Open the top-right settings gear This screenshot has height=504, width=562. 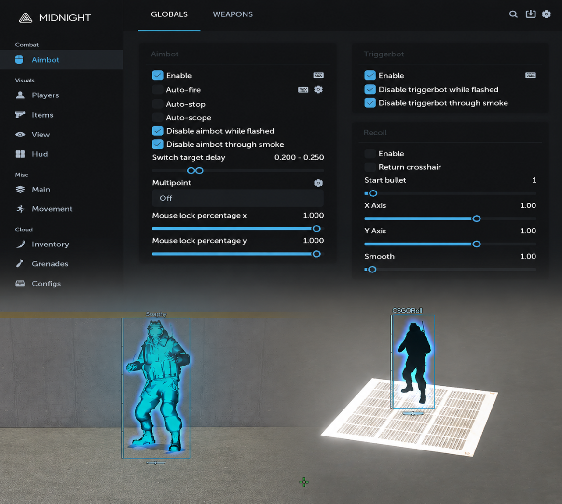coord(546,14)
